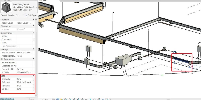Viewport: 201px width, 100px height.
Task: Click the Phân loại value Rãnh thoát nước
Action: 24,82
